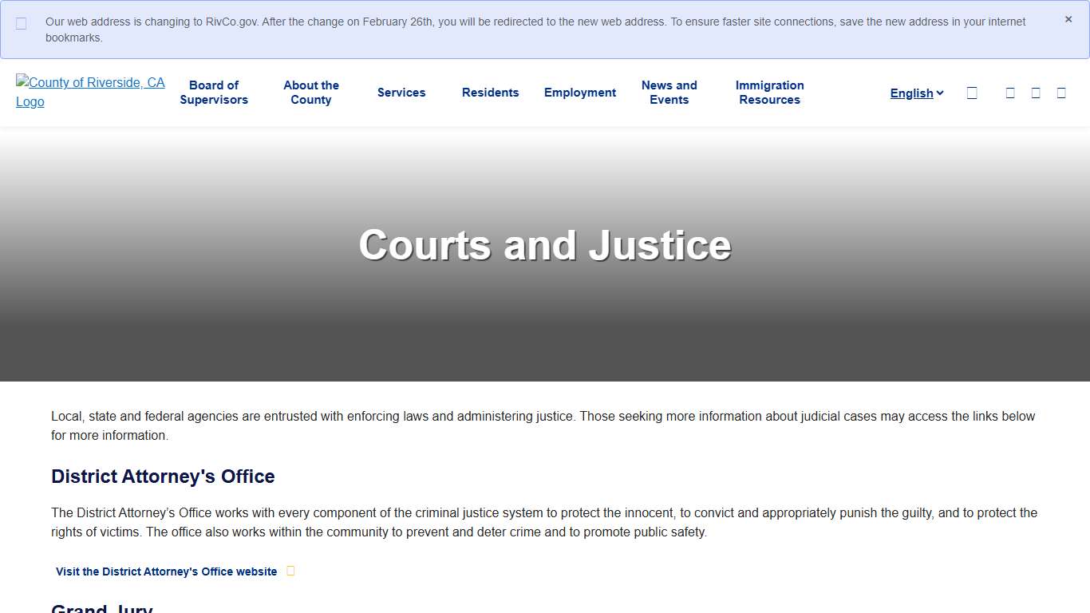Select Residents in the navigation bar
This screenshot has width=1090, height=613.
[490, 93]
